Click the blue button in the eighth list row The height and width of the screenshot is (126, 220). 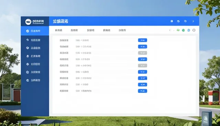click(x=143, y=85)
